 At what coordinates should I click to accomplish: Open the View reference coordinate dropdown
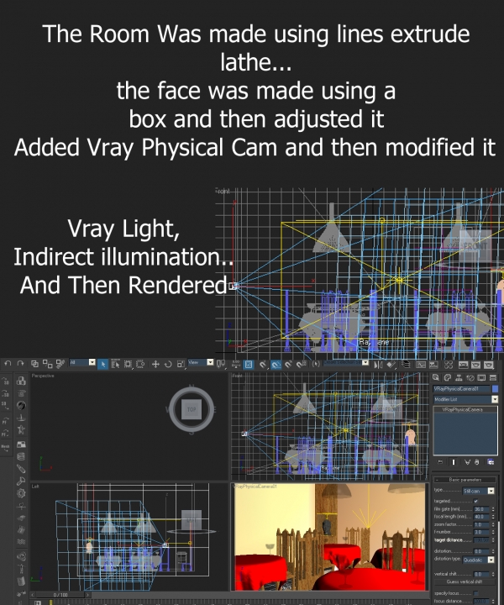click(201, 362)
